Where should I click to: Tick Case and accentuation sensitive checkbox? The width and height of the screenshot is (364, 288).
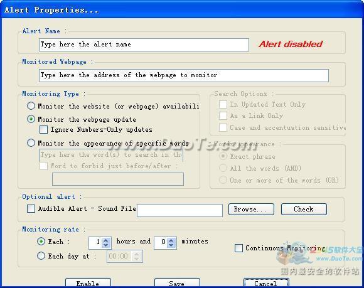point(223,127)
